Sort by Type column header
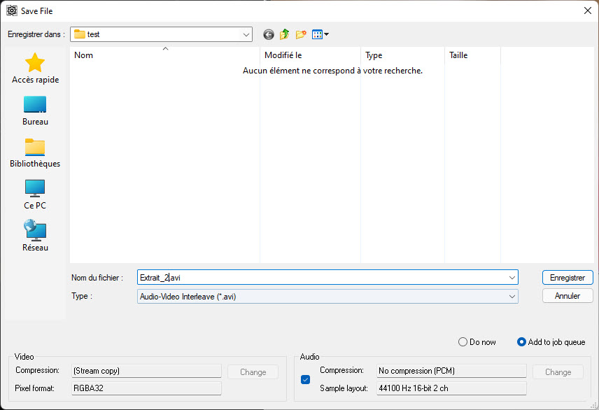 click(402, 55)
